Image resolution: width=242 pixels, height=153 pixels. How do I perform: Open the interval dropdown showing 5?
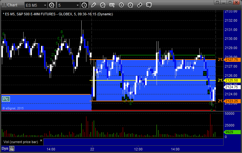(x=77, y=5)
